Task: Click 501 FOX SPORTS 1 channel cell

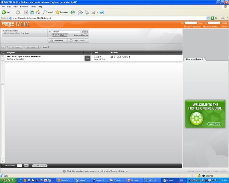Action: tap(120, 57)
